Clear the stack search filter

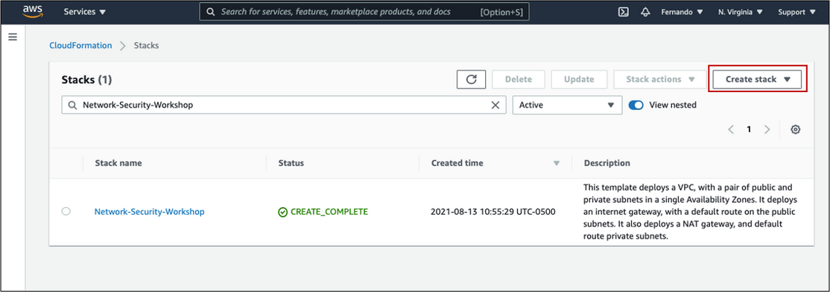click(x=495, y=105)
